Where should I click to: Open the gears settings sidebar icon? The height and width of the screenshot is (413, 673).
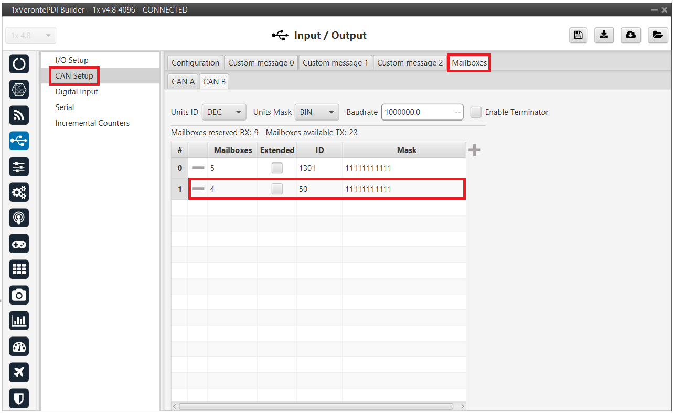(19, 192)
